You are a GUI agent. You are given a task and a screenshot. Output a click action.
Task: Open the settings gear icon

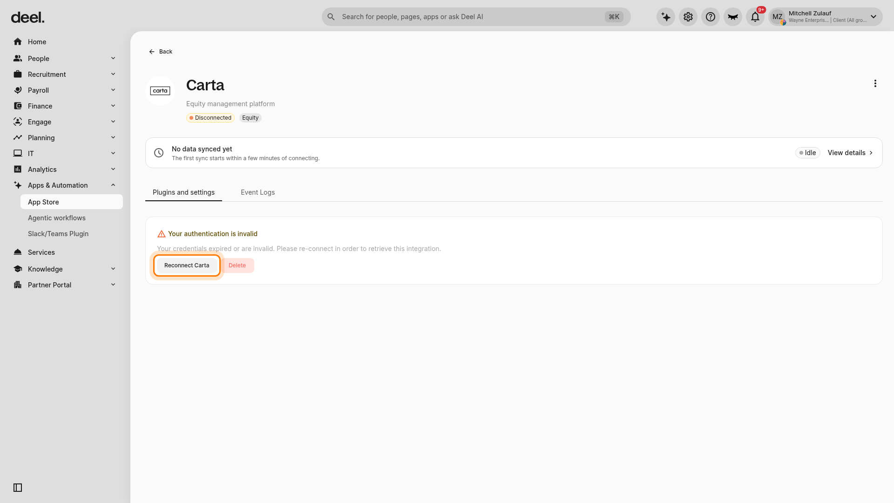[688, 17]
